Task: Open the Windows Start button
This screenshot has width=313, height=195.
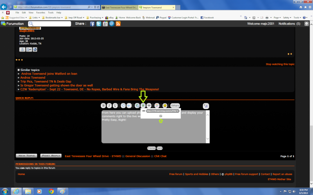Action: pyautogui.click(x=5, y=191)
